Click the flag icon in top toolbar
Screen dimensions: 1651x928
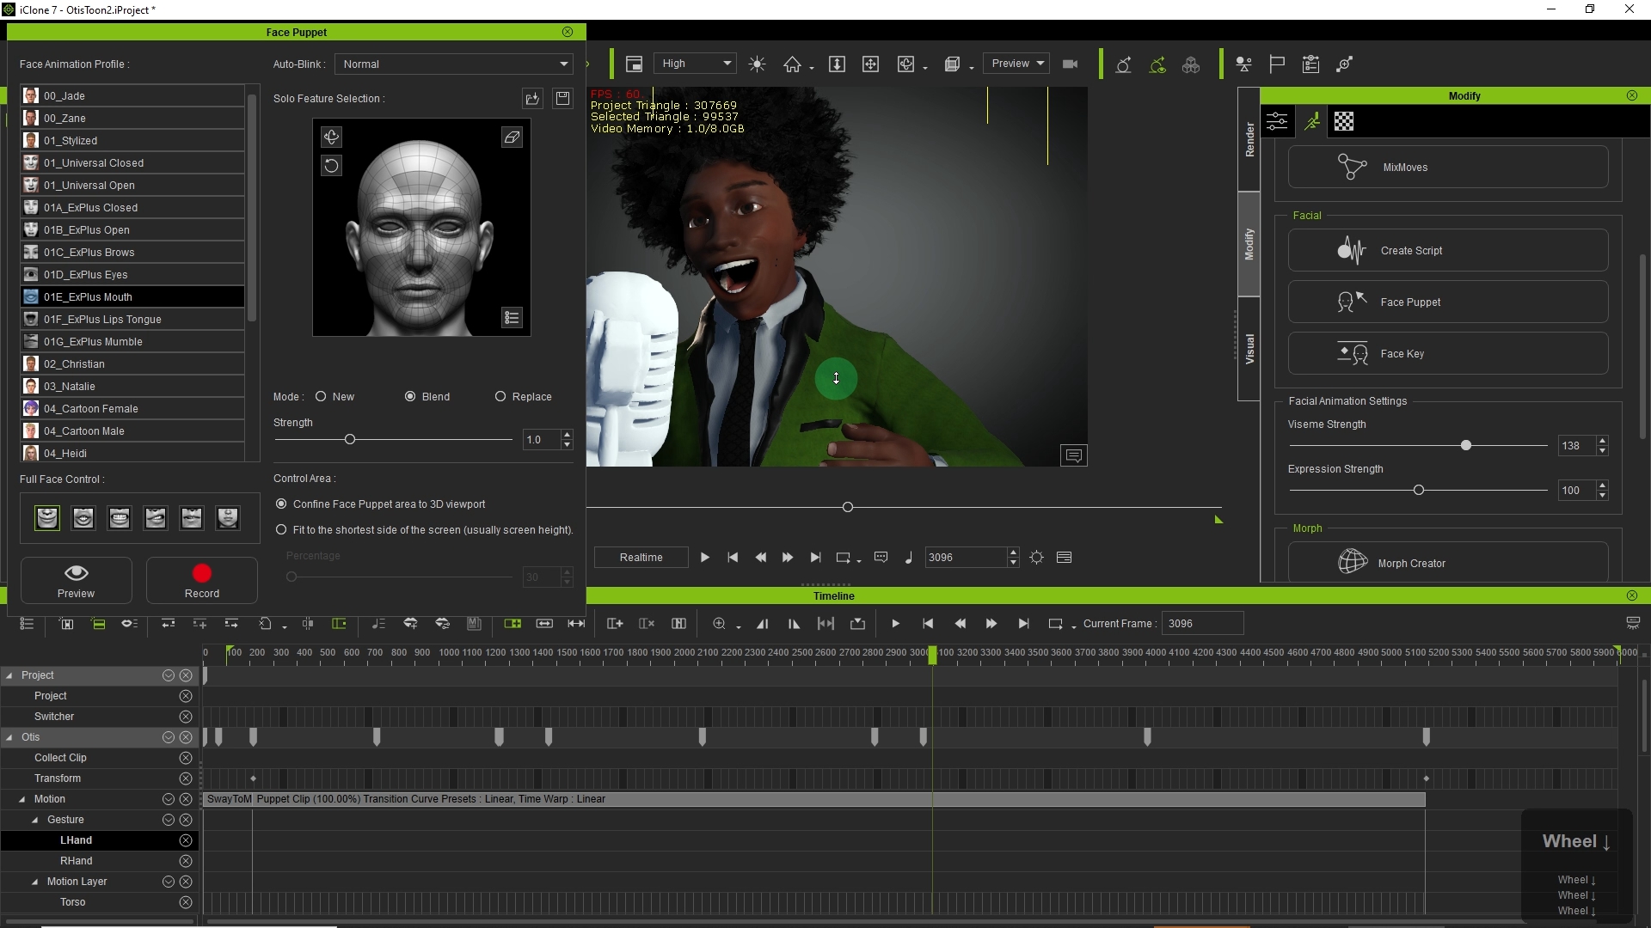1277,64
